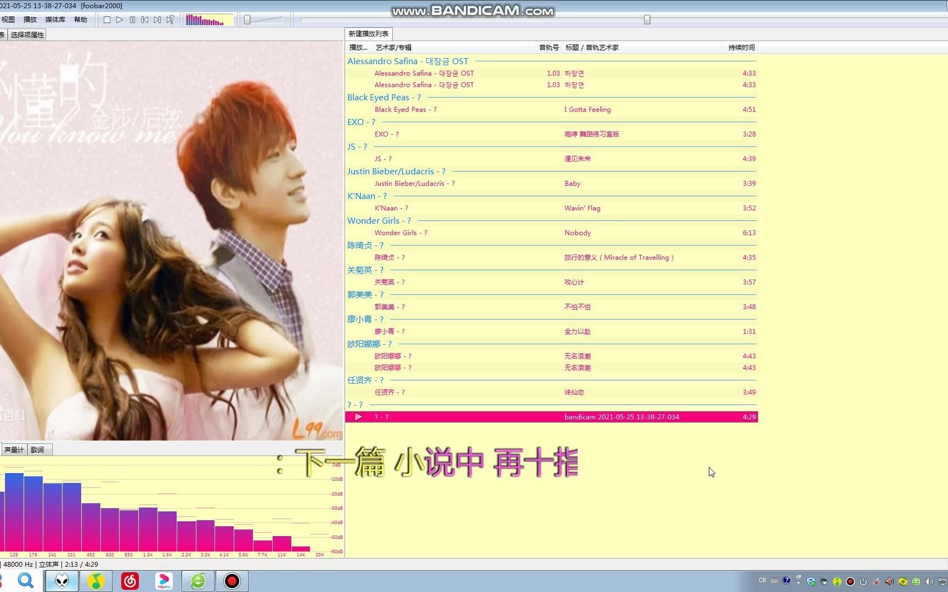Select the track 不怕不怕
Viewport: 948px width, 592px height.
551,307
